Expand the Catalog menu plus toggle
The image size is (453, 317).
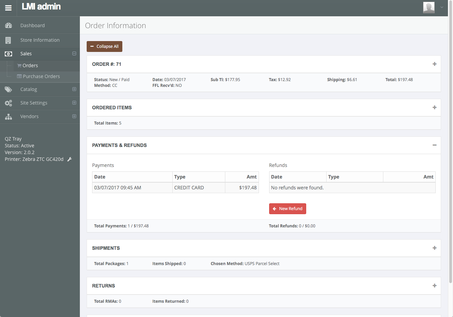pos(74,89)
